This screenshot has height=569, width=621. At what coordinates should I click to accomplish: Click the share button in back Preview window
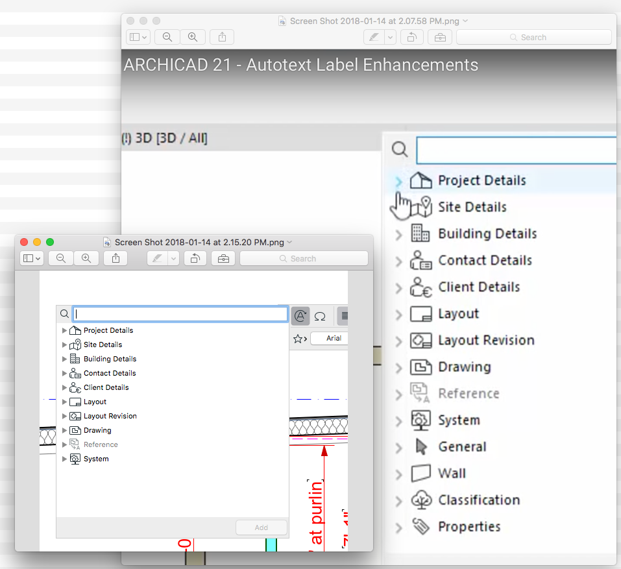pos(222,37)
